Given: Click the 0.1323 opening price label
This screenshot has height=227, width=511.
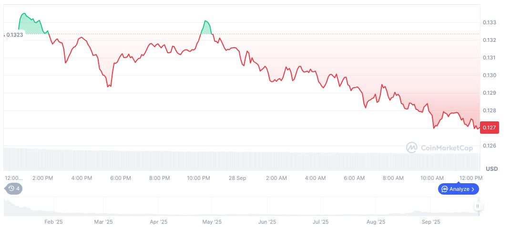Looking at the screenshot, I should (x=15, y=35).
